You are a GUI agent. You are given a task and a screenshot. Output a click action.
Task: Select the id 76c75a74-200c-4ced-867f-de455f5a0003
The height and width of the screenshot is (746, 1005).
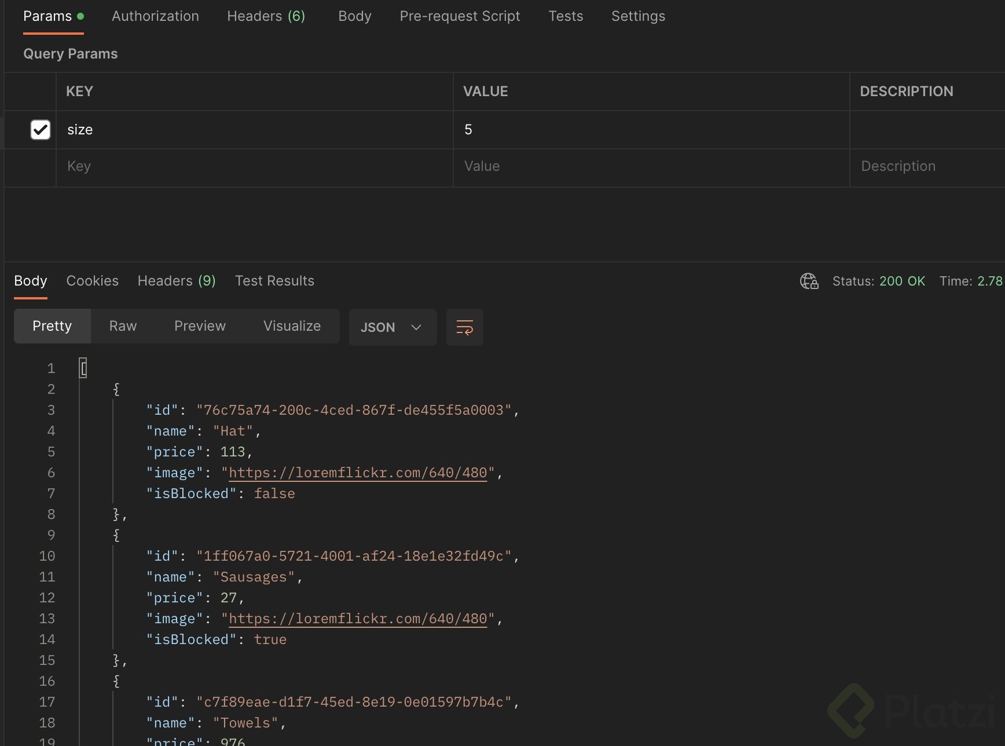(x=354, y=411)
